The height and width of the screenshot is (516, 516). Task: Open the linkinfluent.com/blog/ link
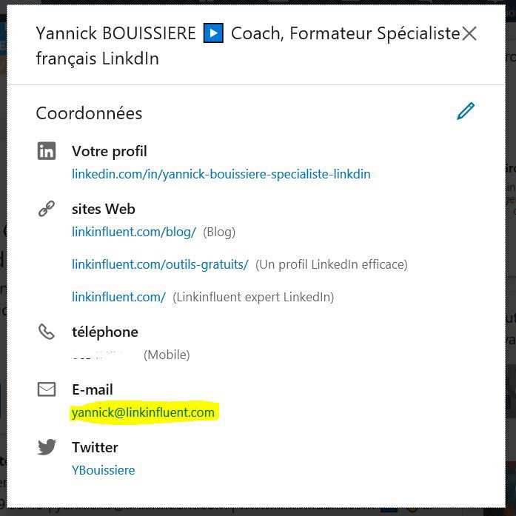click(134, 232)
